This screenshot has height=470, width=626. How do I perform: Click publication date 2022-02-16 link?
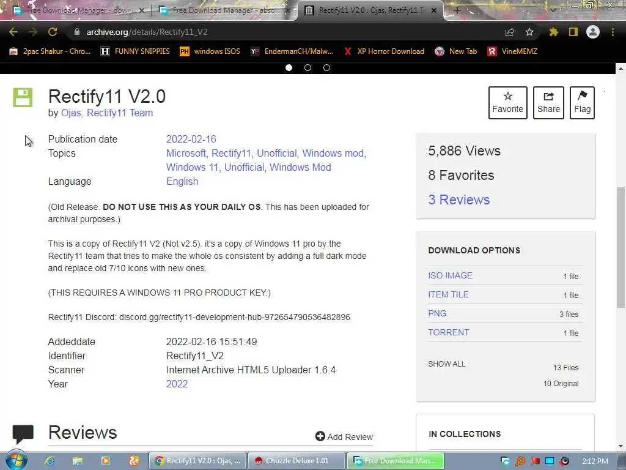pos(191,139)
